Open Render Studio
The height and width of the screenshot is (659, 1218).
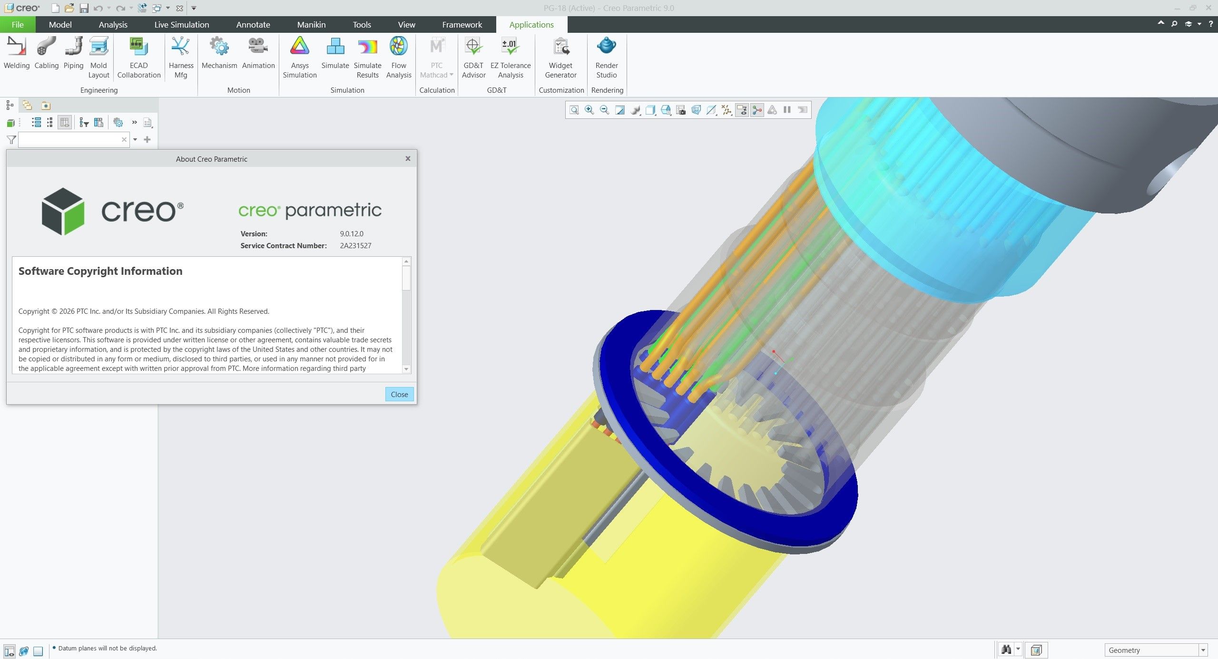click(607, 57)
